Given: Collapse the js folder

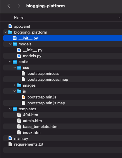Looking at the screenshot, I should click(15, 91).
